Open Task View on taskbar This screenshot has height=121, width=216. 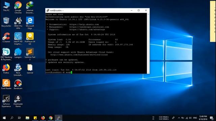pos(20,118)
